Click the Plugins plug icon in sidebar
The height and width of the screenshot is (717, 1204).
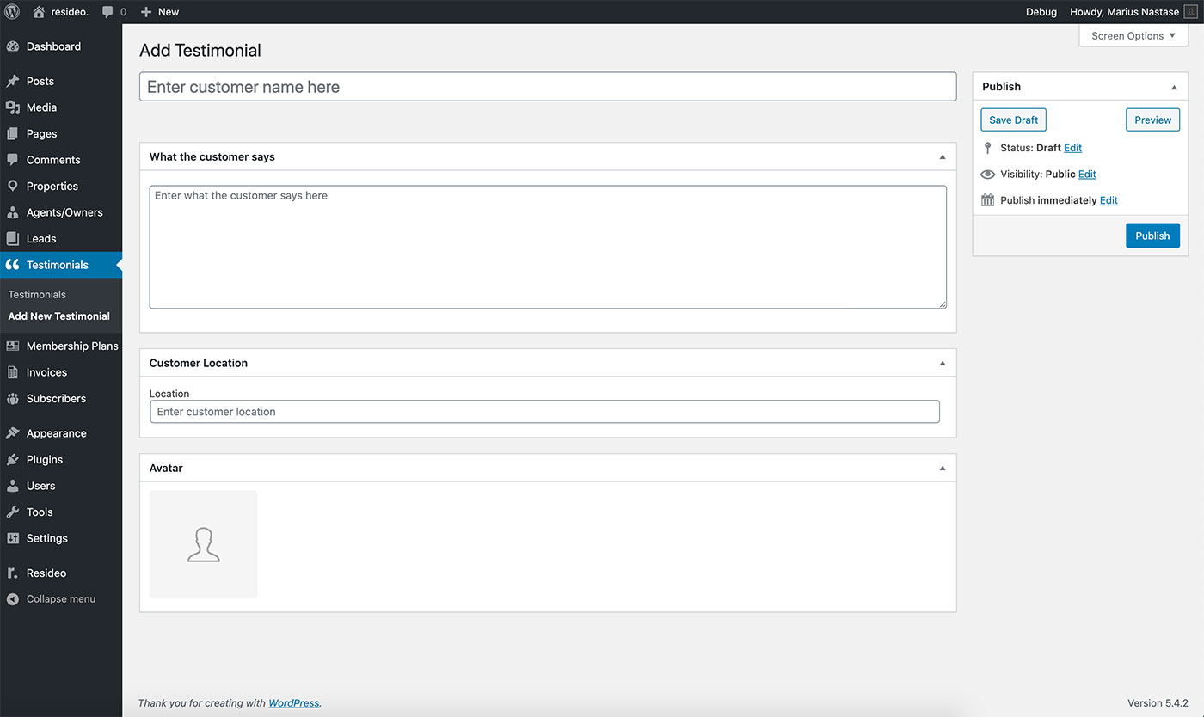pyautogui.click(x=13, y=460)
